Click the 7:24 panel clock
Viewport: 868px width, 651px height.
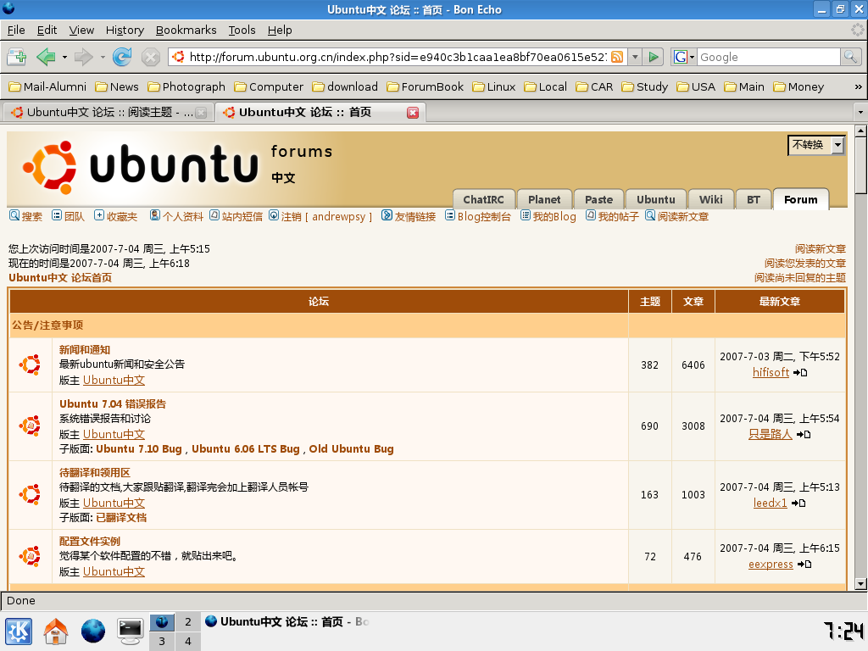tap(843, 631)
